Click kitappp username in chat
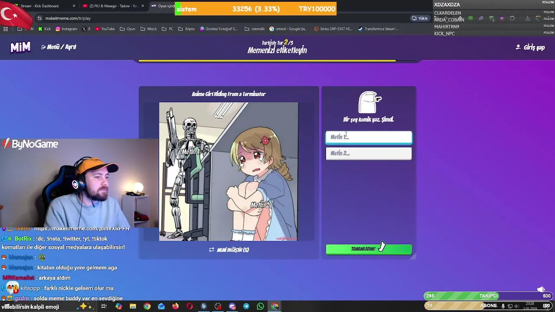 (x=30, y=288)
